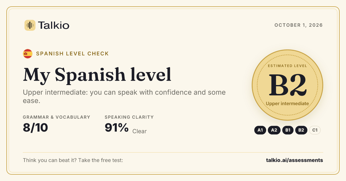The height and width of the screenshot is (181, 346).
Task: Click the Spanish Level Check label
Action: point(72,54)
